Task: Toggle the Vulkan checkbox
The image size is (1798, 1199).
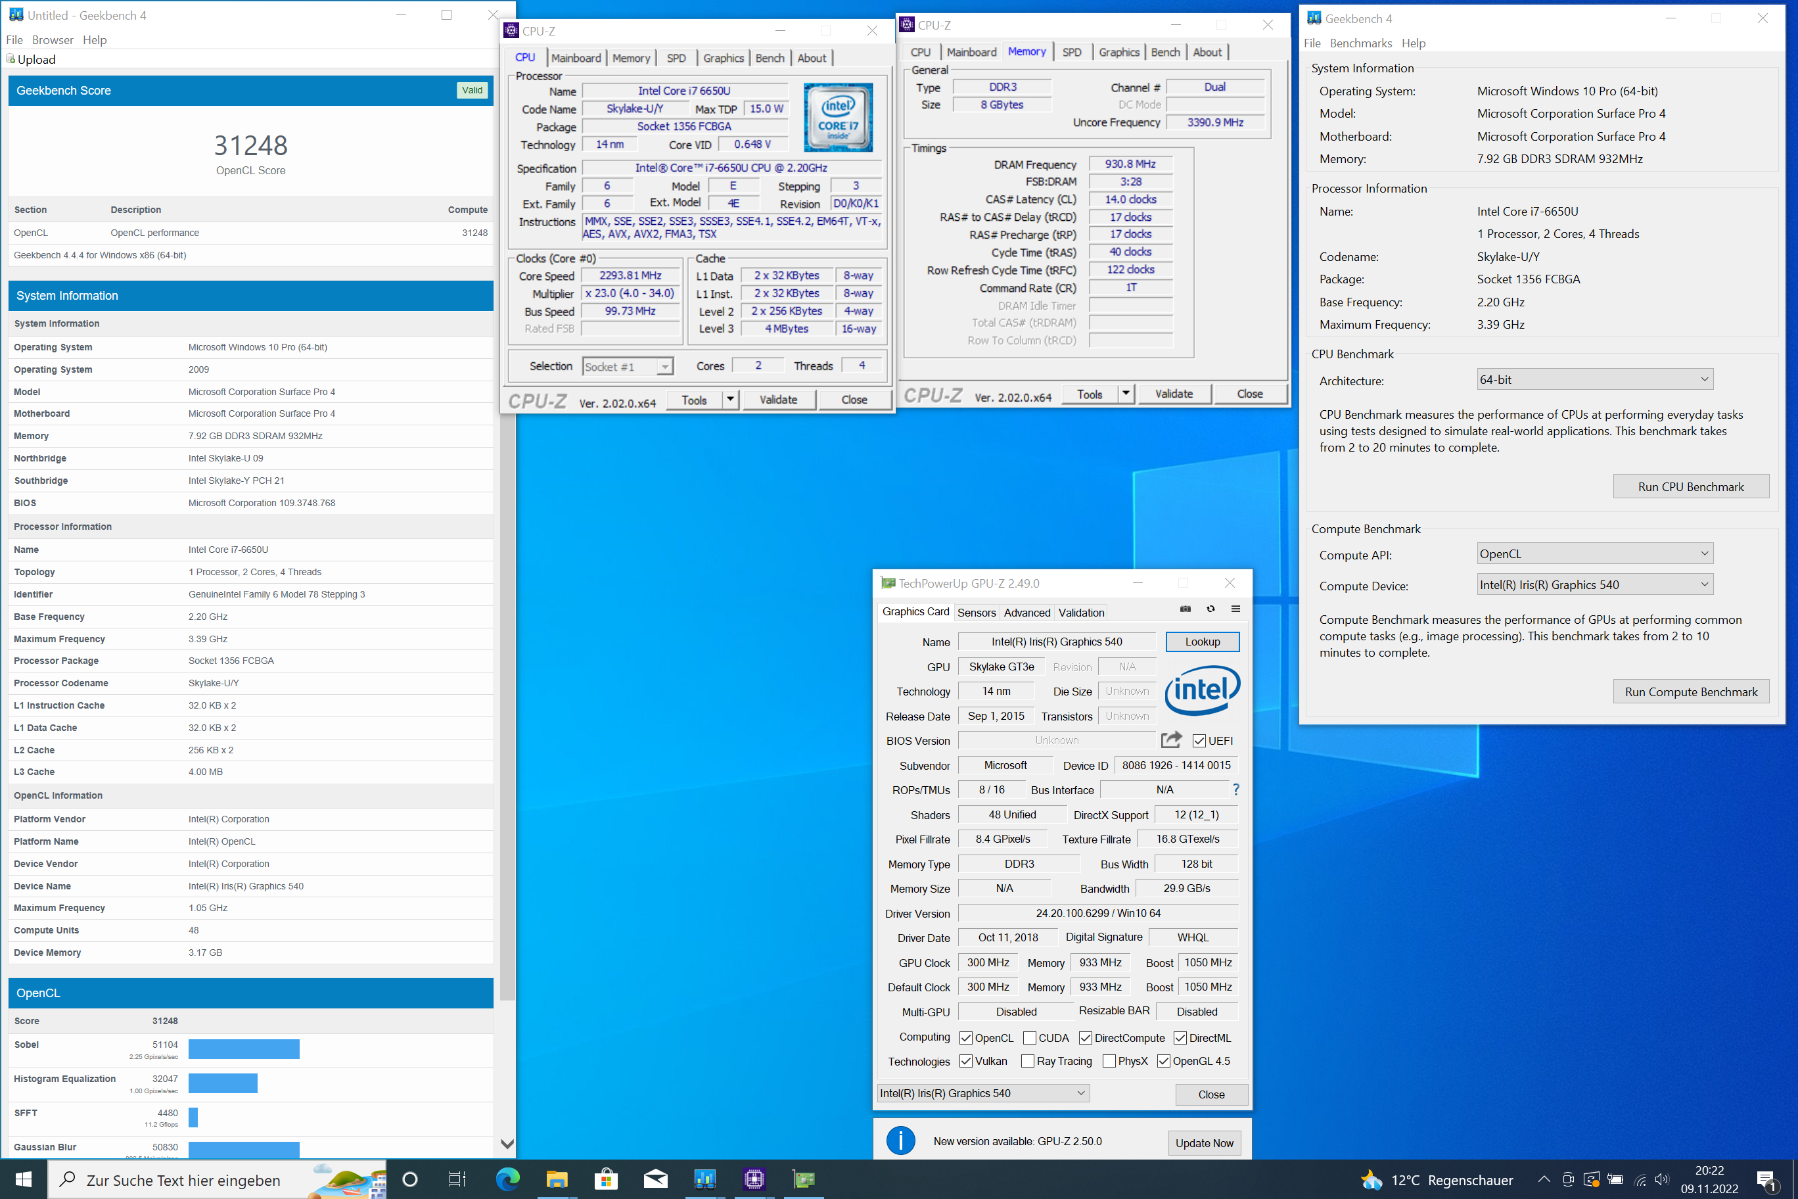Action: (x=965, y=1060)
